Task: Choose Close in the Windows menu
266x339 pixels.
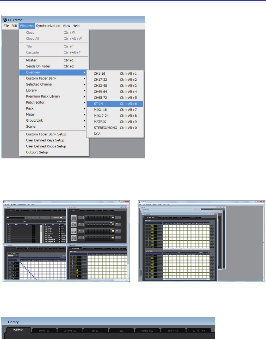Action: point(54,33)
